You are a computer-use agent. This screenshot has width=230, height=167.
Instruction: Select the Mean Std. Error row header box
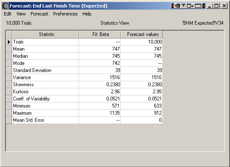[9, 120]
